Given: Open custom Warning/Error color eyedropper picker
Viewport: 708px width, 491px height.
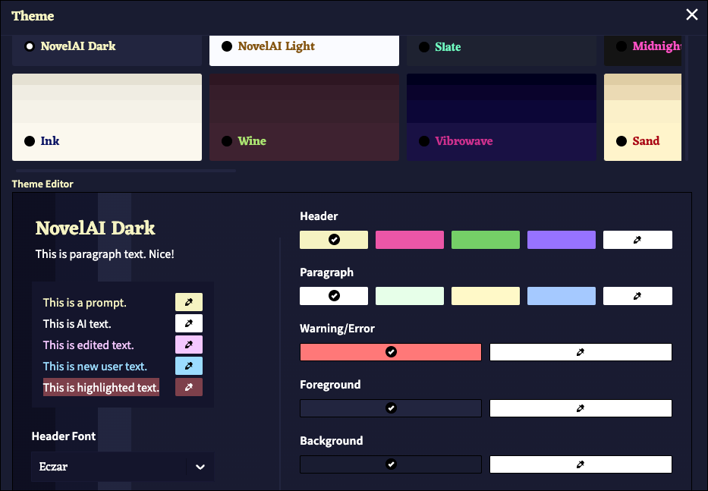Looking at the screenshot, I should [581, 352].
